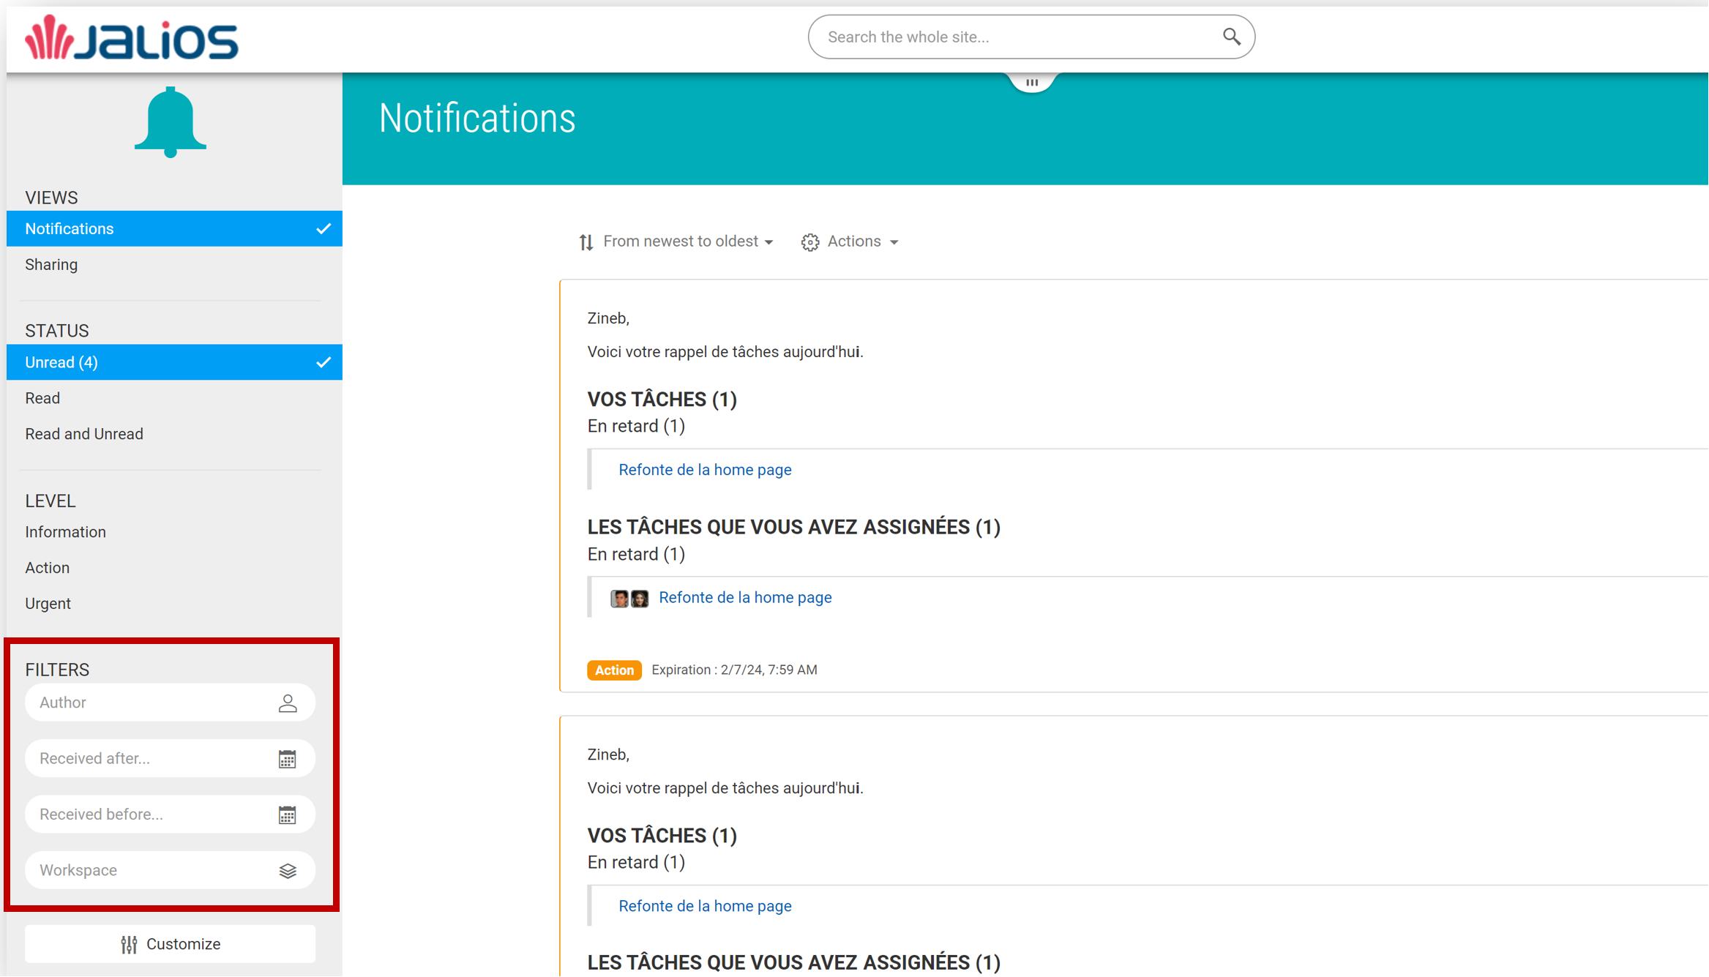1709x977 pixels.
Task: Select the Notifications view
Action: tap(174, 229)
